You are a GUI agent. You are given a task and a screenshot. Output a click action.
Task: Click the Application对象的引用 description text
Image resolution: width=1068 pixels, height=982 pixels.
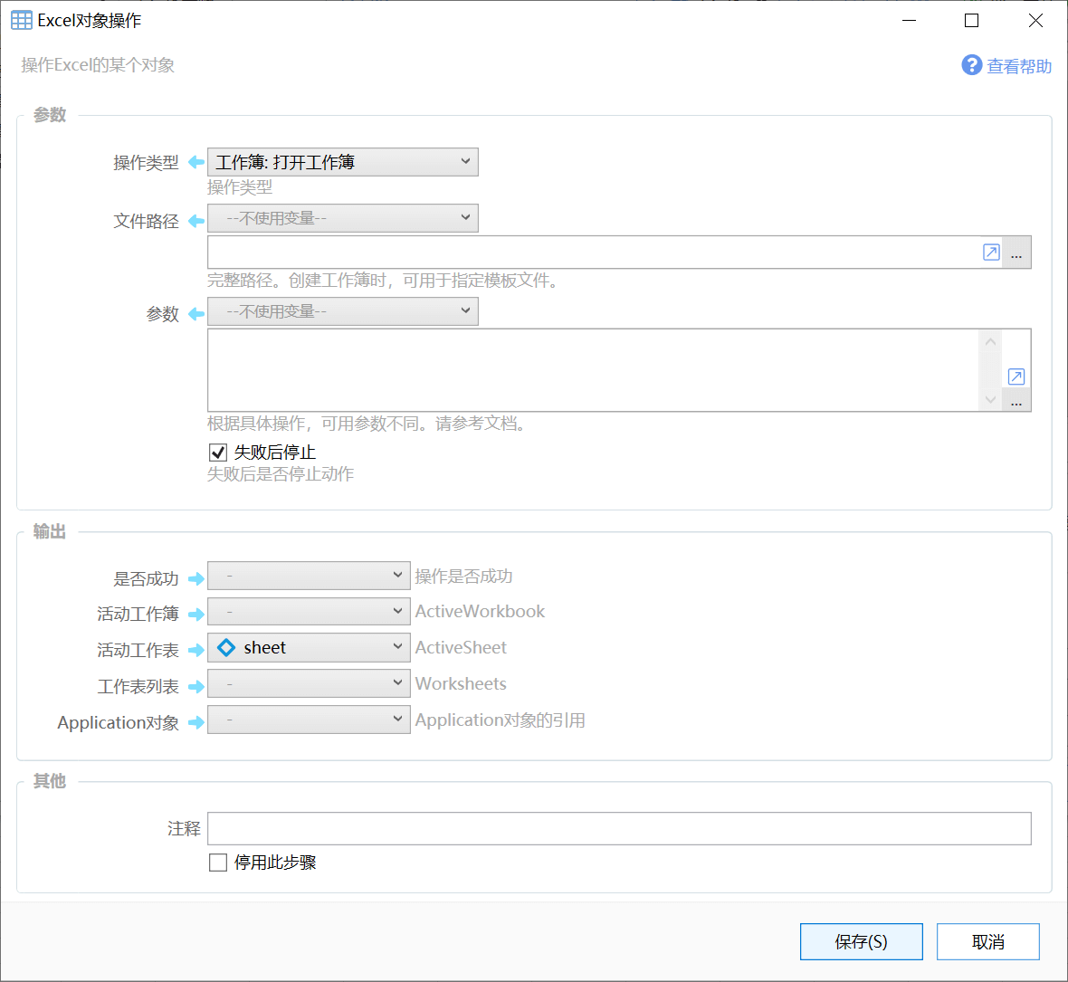(x=500, y=720)
